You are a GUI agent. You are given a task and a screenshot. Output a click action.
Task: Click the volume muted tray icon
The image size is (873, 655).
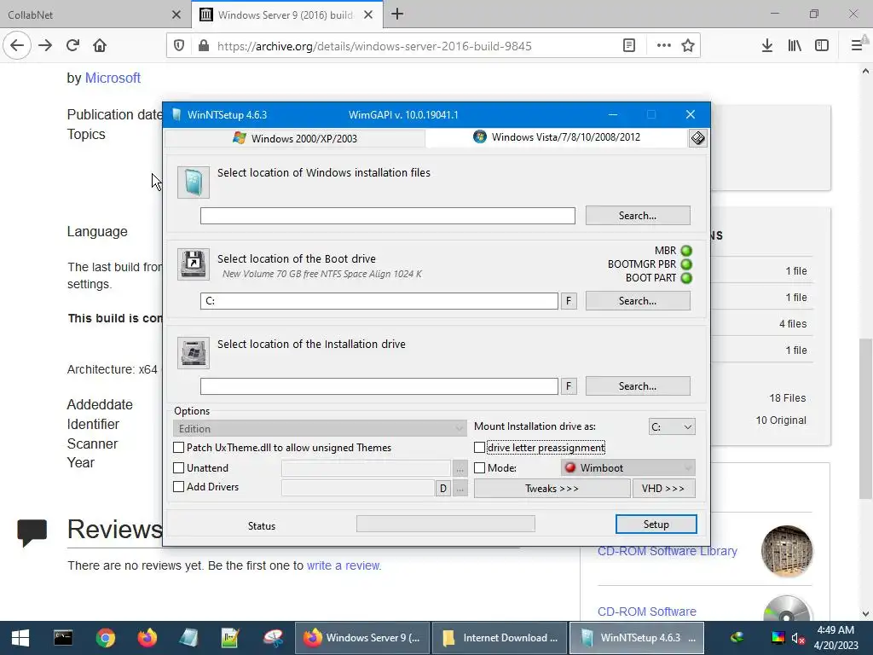coord(798,638)
